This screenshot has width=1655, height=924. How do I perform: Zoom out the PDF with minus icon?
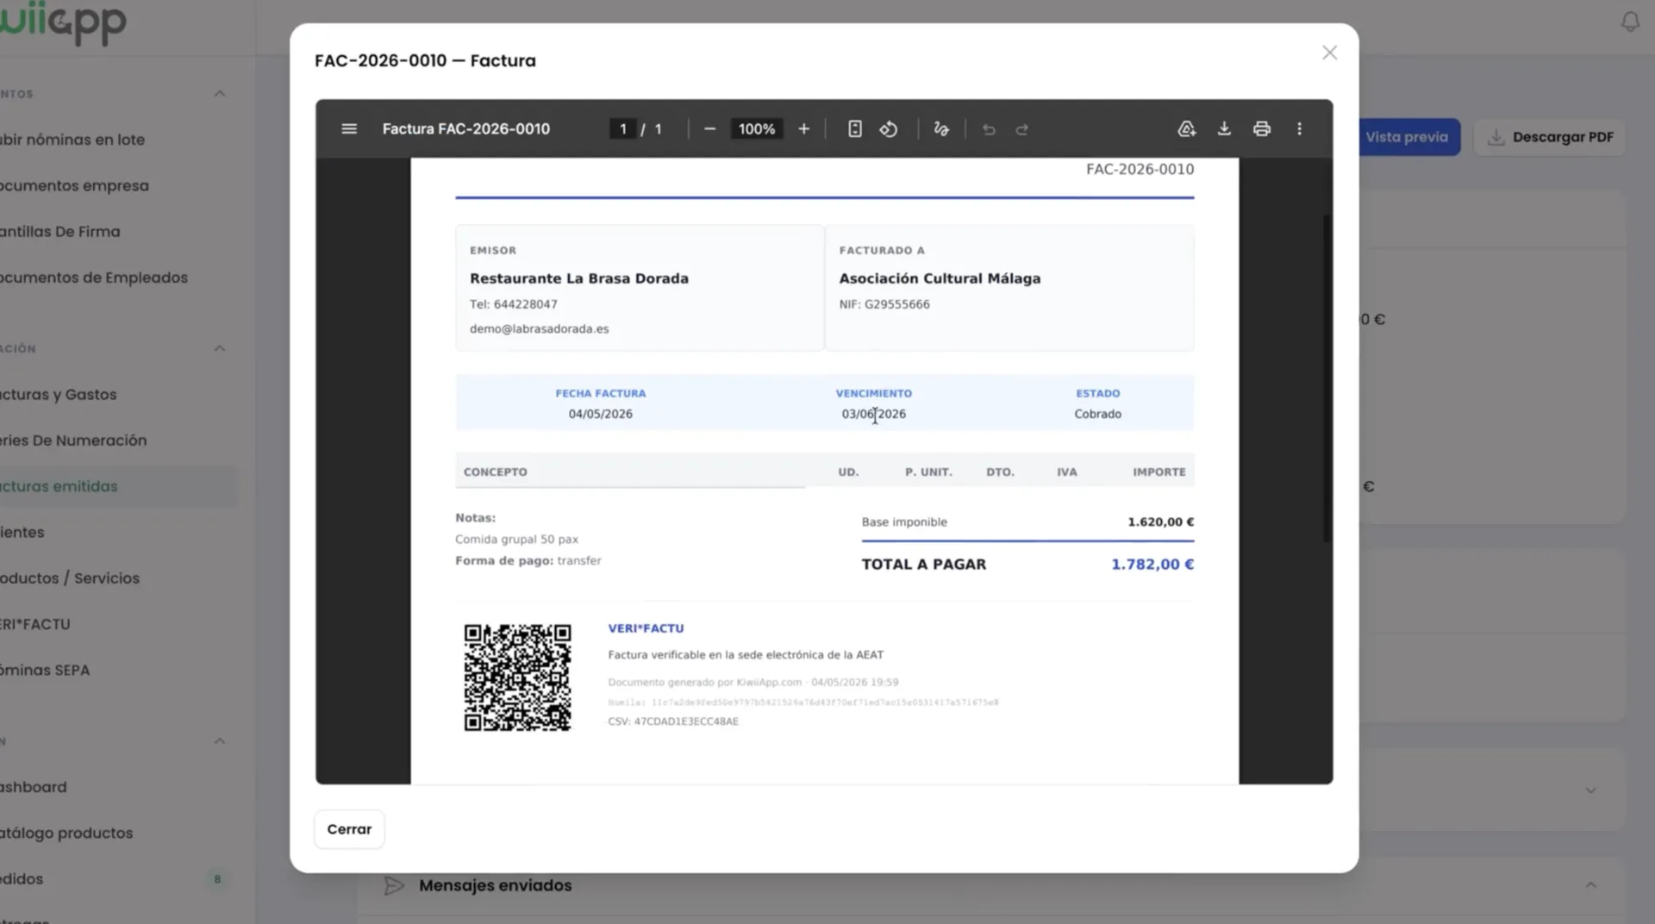click(709, 129)
